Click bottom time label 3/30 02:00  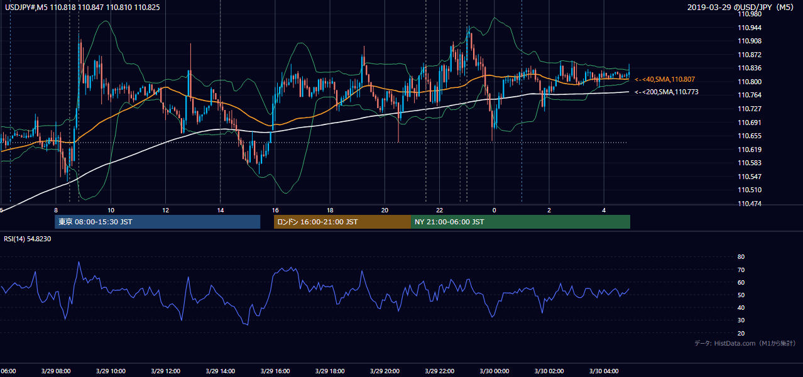549,371
